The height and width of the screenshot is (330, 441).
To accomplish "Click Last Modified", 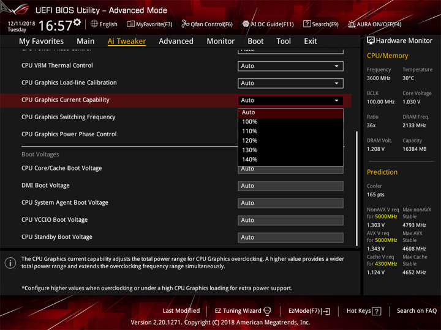I will coord(181,311).
